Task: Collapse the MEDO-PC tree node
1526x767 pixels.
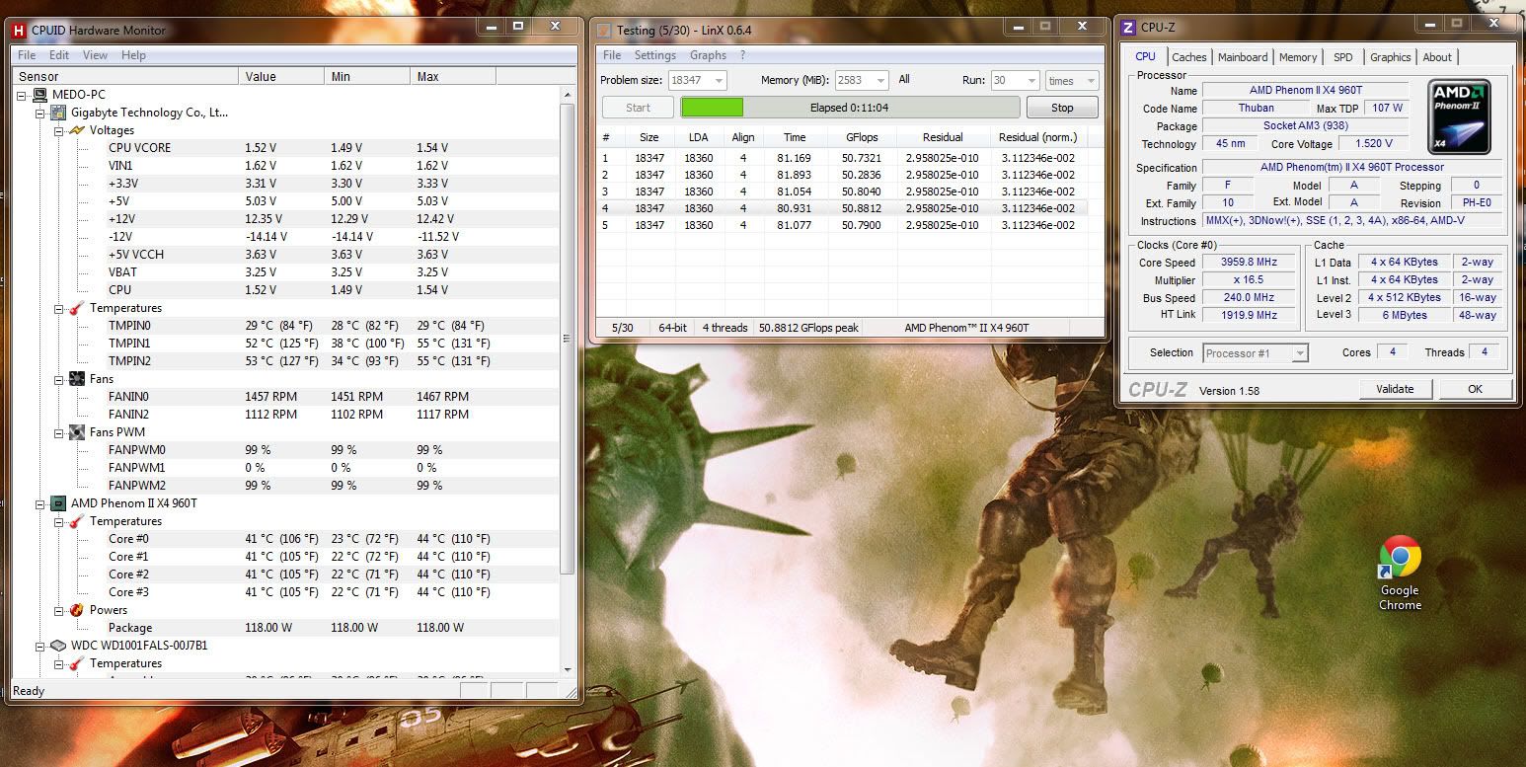Action: coord(24,95)
